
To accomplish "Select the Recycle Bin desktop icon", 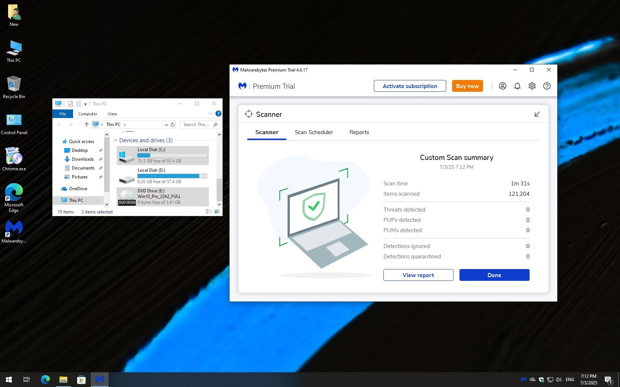I will click(14, 88).
